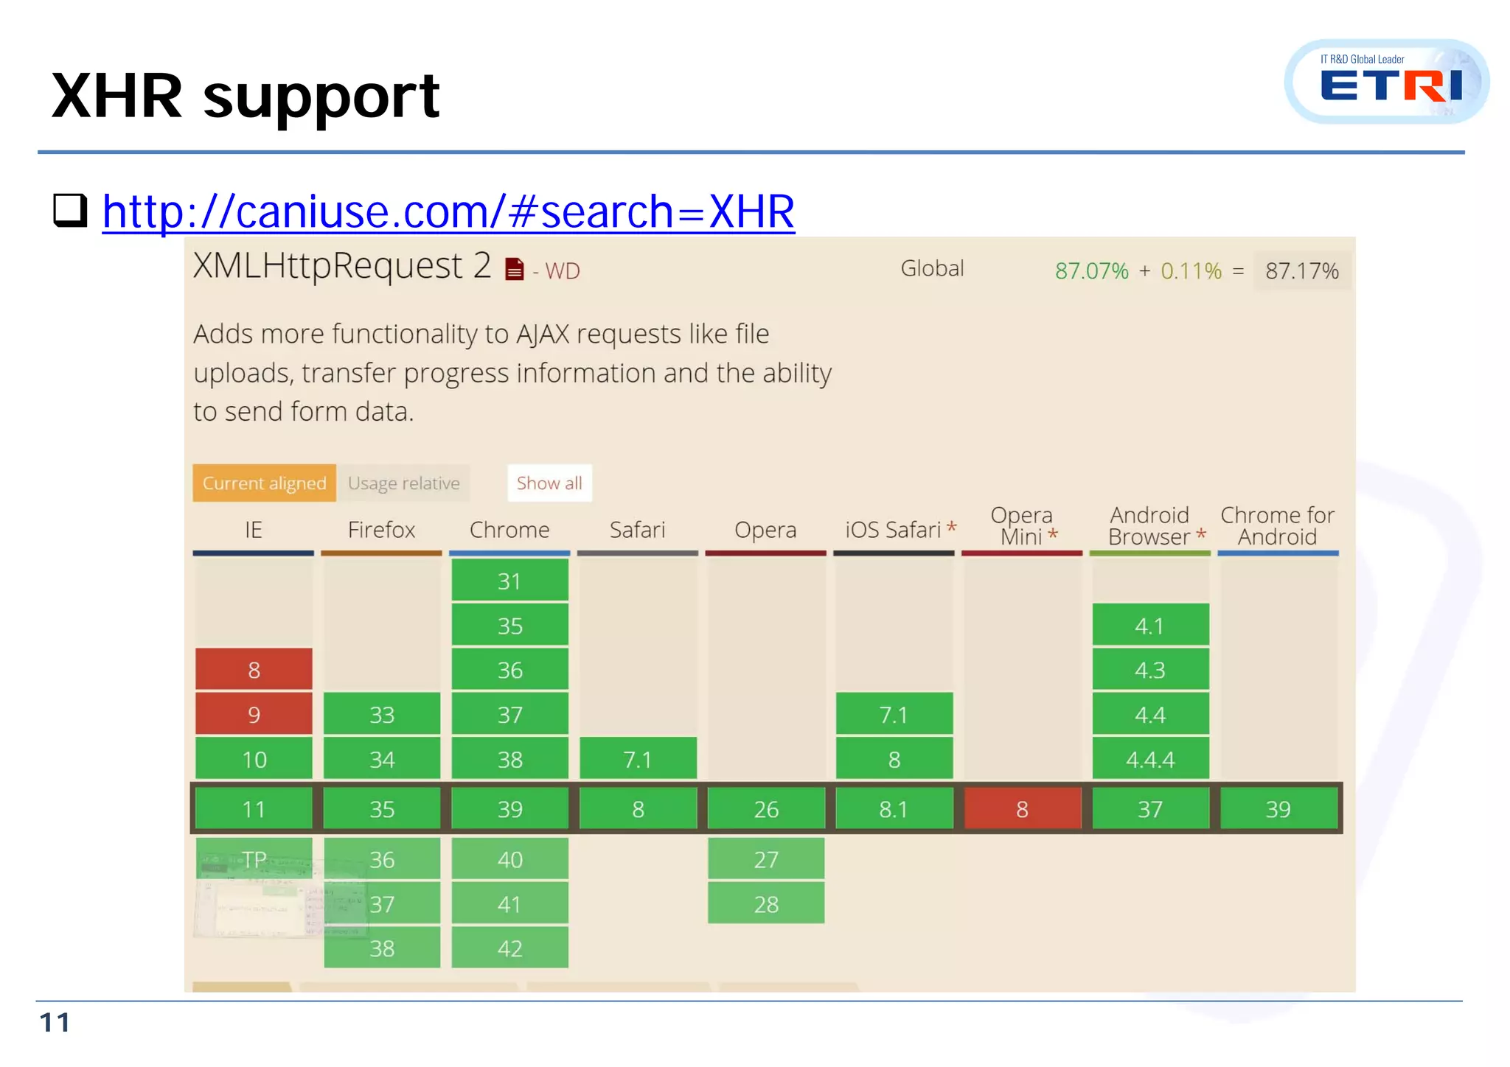Image resolution: width=1510 pixels, height=1067 pixels.
Task: Click the Chrome 41 cell
Action: tap(510, 903)
